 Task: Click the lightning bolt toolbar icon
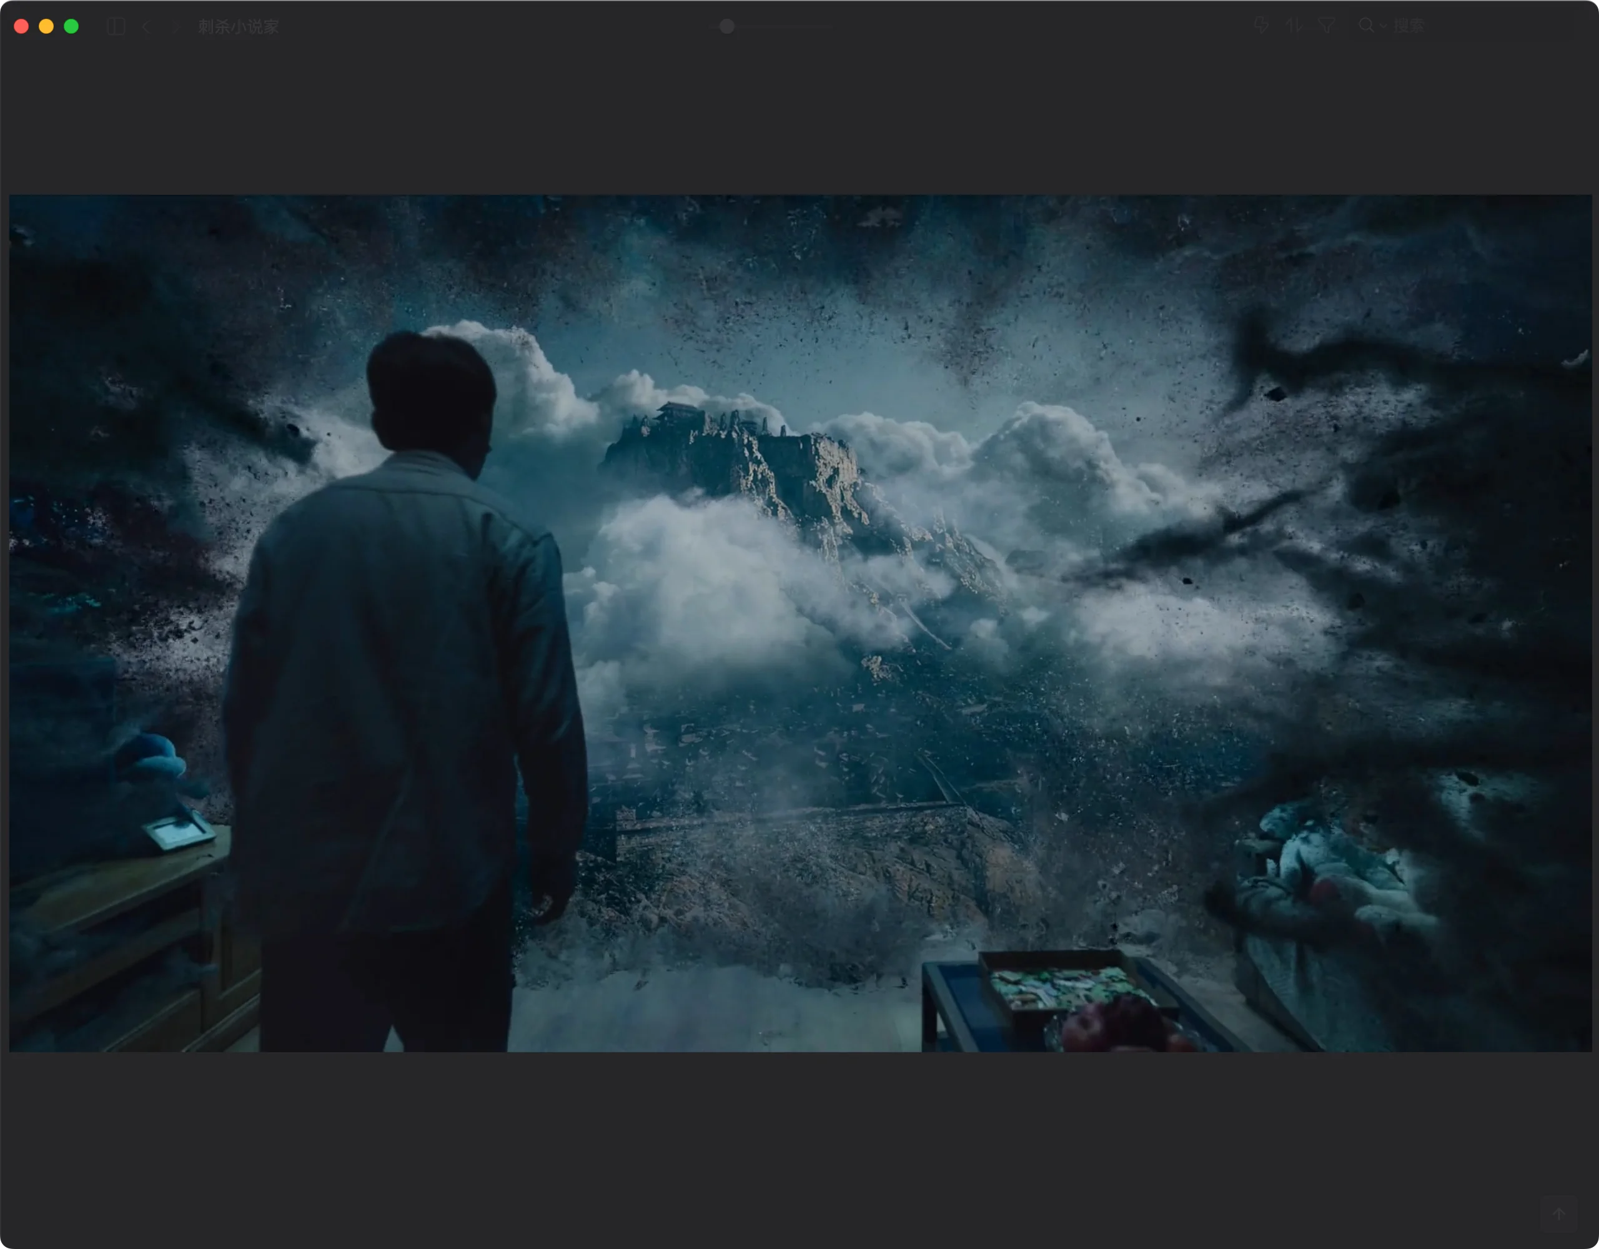tap(1260, 26)
